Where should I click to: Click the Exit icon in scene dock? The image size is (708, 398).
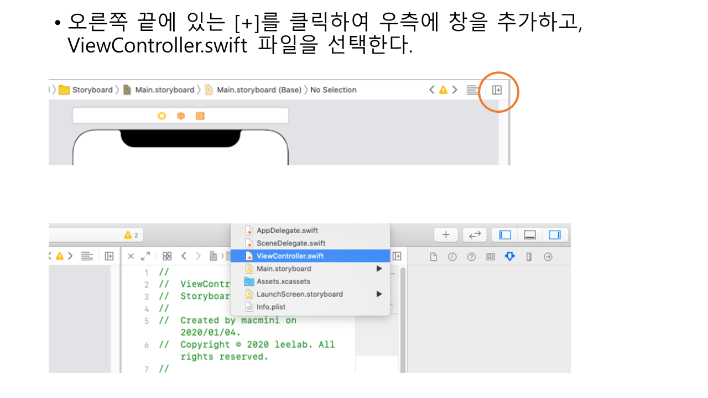[x=200, y=116]
